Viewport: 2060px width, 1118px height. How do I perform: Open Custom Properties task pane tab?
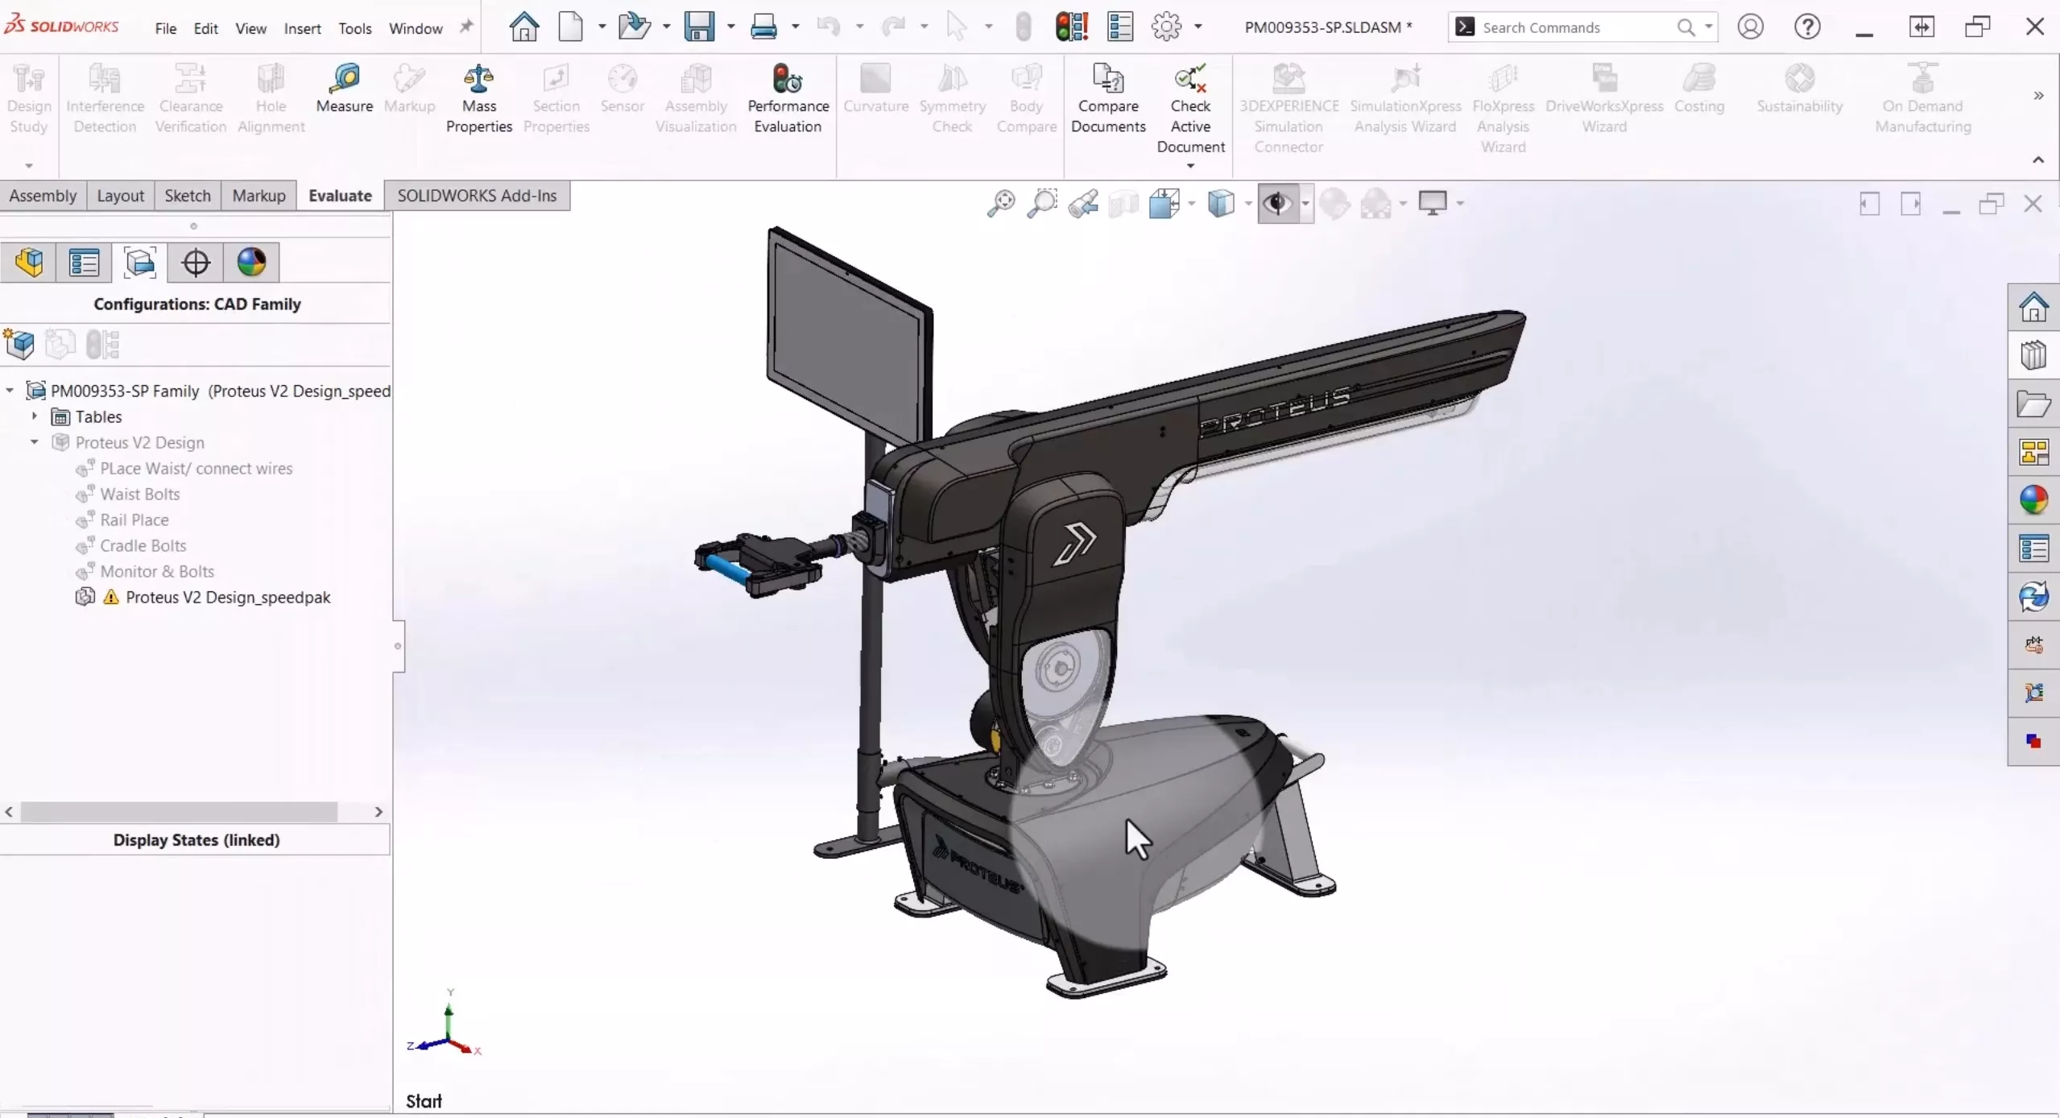click(x=2033, y=549)
